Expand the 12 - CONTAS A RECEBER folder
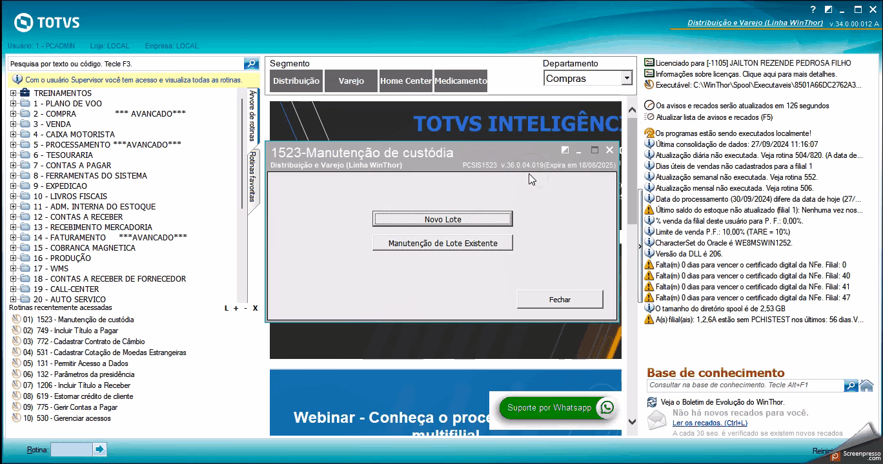The height and width of the screenshot is (464, 883). 14,217
